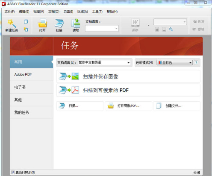
Task: Click the magnifier icon in toolbar
Action: 171,29
